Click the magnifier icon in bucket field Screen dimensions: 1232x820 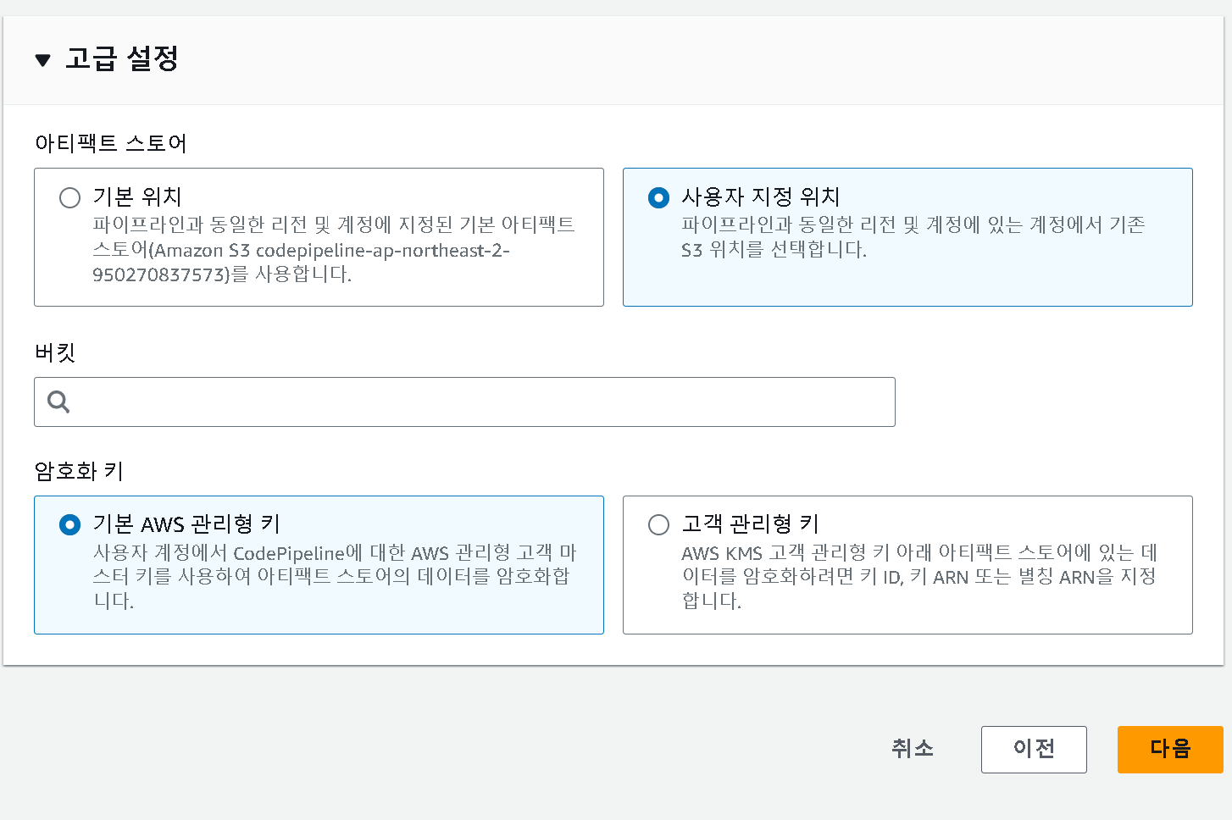[58, 402]
